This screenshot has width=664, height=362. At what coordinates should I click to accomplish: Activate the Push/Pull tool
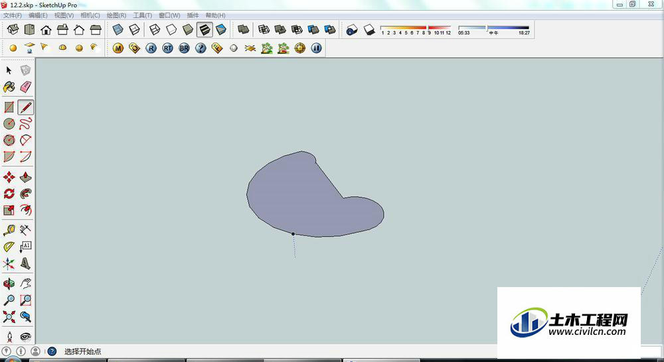tap(25, 177)
